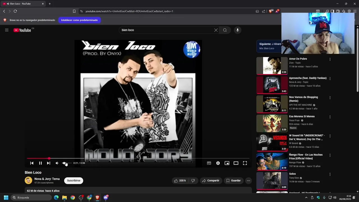Click the taskbar Búsqueda search box
359x202 pixels.
click(x=31, y=198)
